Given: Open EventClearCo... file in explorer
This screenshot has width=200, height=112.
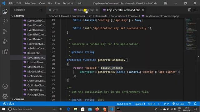Looking at the screenshot, I should [36, 25].
